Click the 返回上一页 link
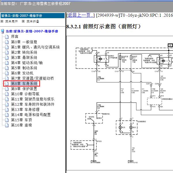 (81, 15)
